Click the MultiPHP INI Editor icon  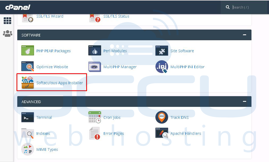162,67
